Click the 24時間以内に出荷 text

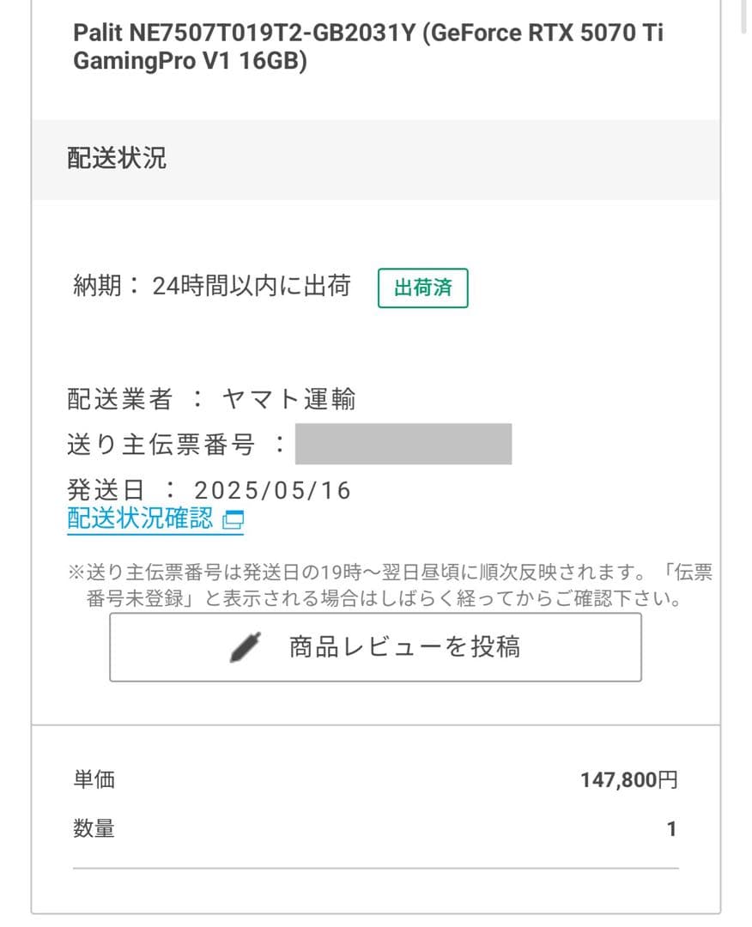click(252, 287)
